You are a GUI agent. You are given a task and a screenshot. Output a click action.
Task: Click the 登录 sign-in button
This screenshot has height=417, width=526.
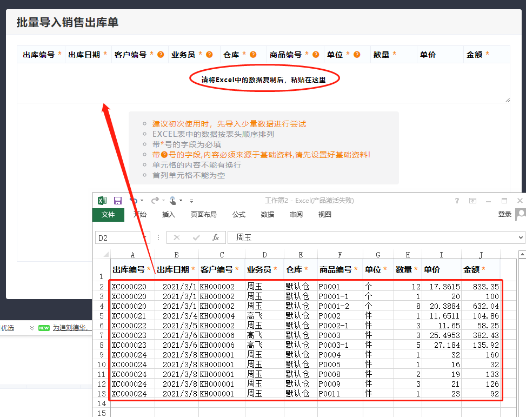(504, 214)
